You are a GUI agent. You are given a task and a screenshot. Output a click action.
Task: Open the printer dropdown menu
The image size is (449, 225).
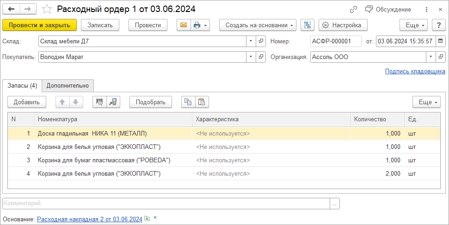pos(200,25)
